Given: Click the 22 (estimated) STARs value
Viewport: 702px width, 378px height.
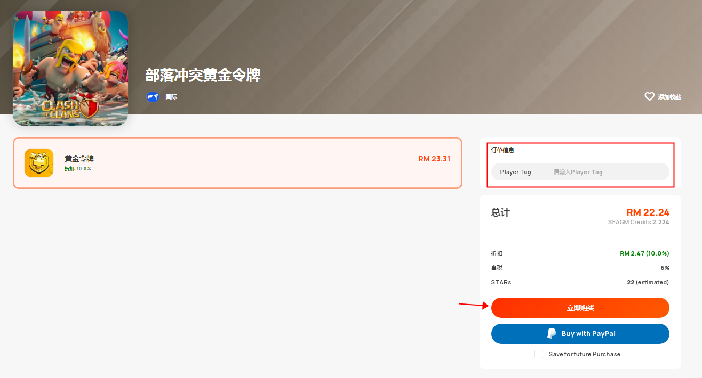Looking at the screenshot, I should click(648, 282).
